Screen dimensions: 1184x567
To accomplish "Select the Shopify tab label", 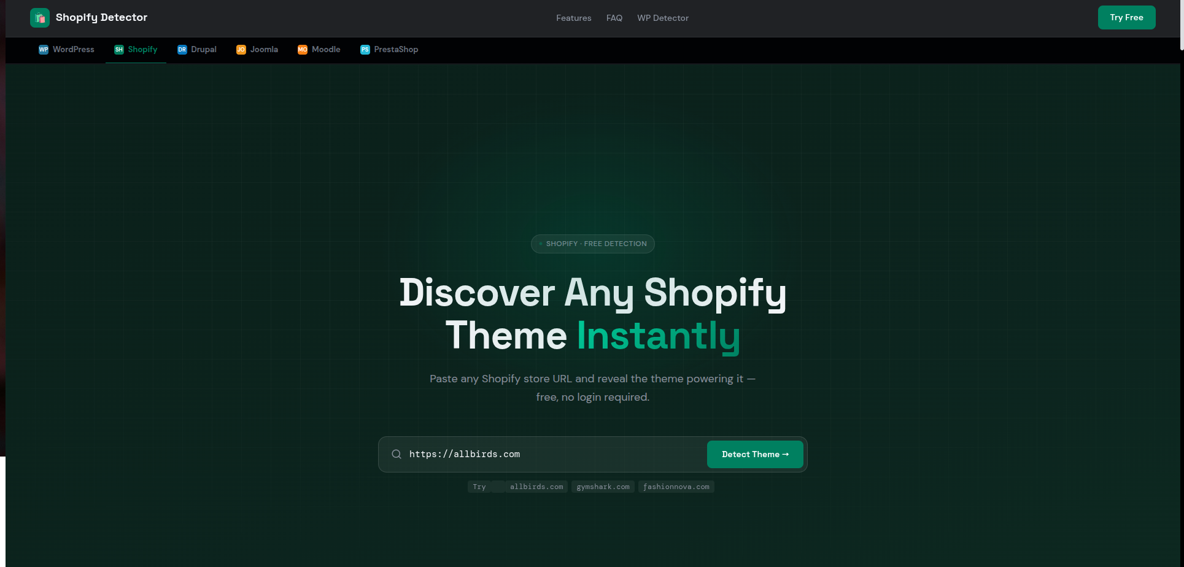I will point(143,50).
